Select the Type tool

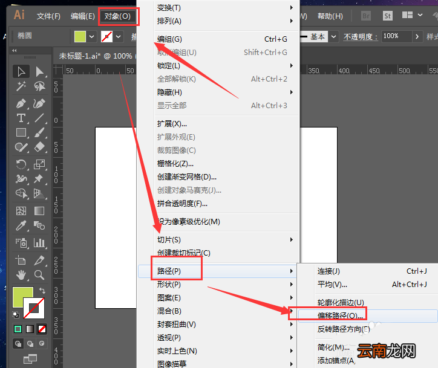tap(21, 118)
